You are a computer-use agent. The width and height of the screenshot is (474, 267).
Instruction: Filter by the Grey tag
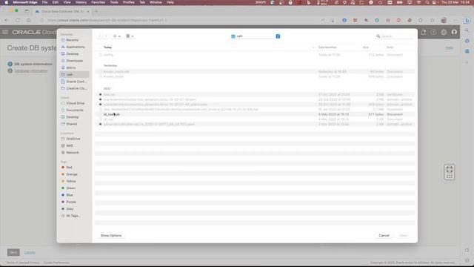tap(70, 209)
